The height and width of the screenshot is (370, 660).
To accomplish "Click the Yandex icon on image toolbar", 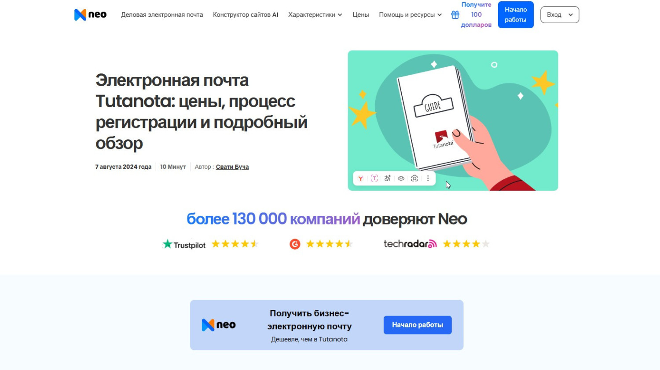I will click(361, 178).
